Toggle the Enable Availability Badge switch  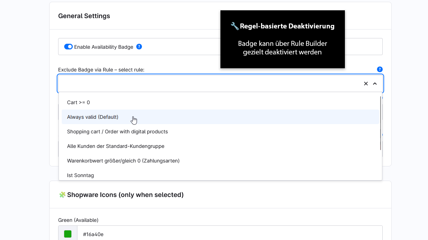[68, 47]
